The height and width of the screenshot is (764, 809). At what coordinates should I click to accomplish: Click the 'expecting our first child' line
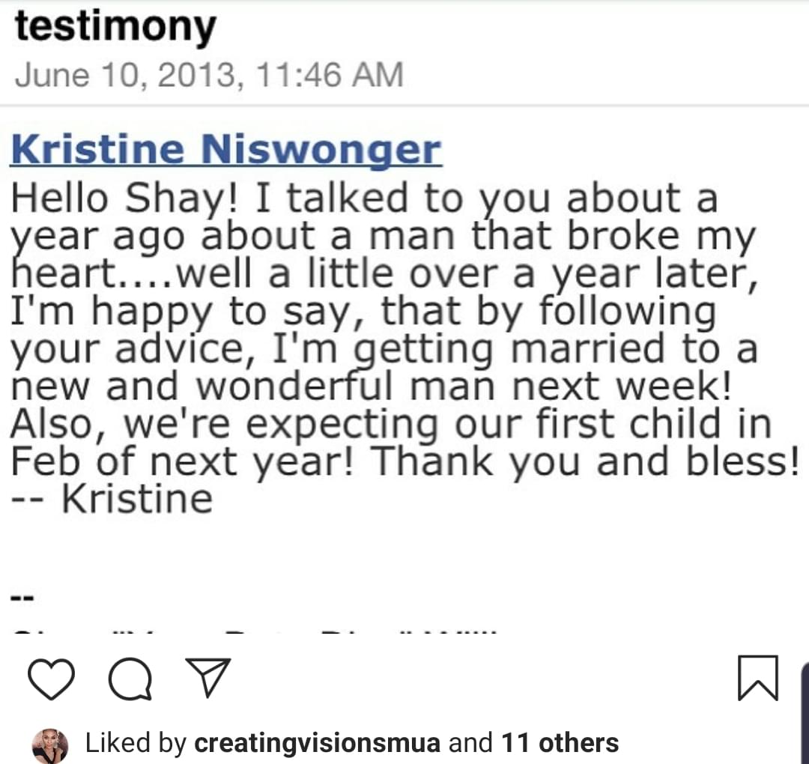[x=390, y=425]
